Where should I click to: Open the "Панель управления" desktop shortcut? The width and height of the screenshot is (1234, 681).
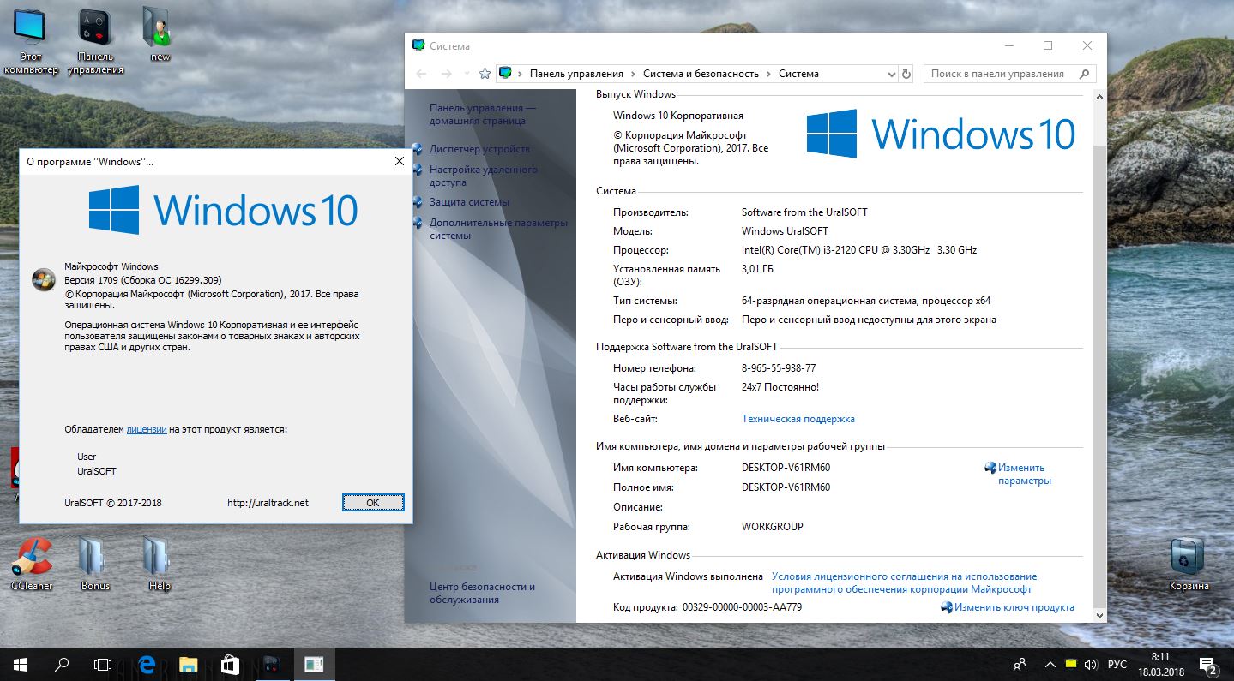point(95,41)
